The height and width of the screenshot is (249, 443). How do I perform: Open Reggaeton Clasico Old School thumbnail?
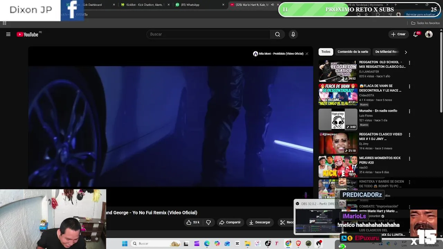(338, 71)
